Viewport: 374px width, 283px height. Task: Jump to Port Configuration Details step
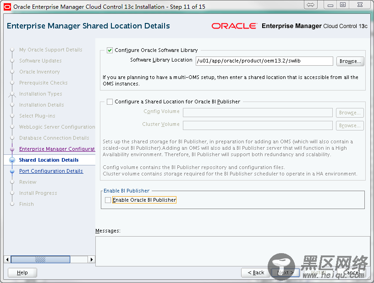click(51, 171)
